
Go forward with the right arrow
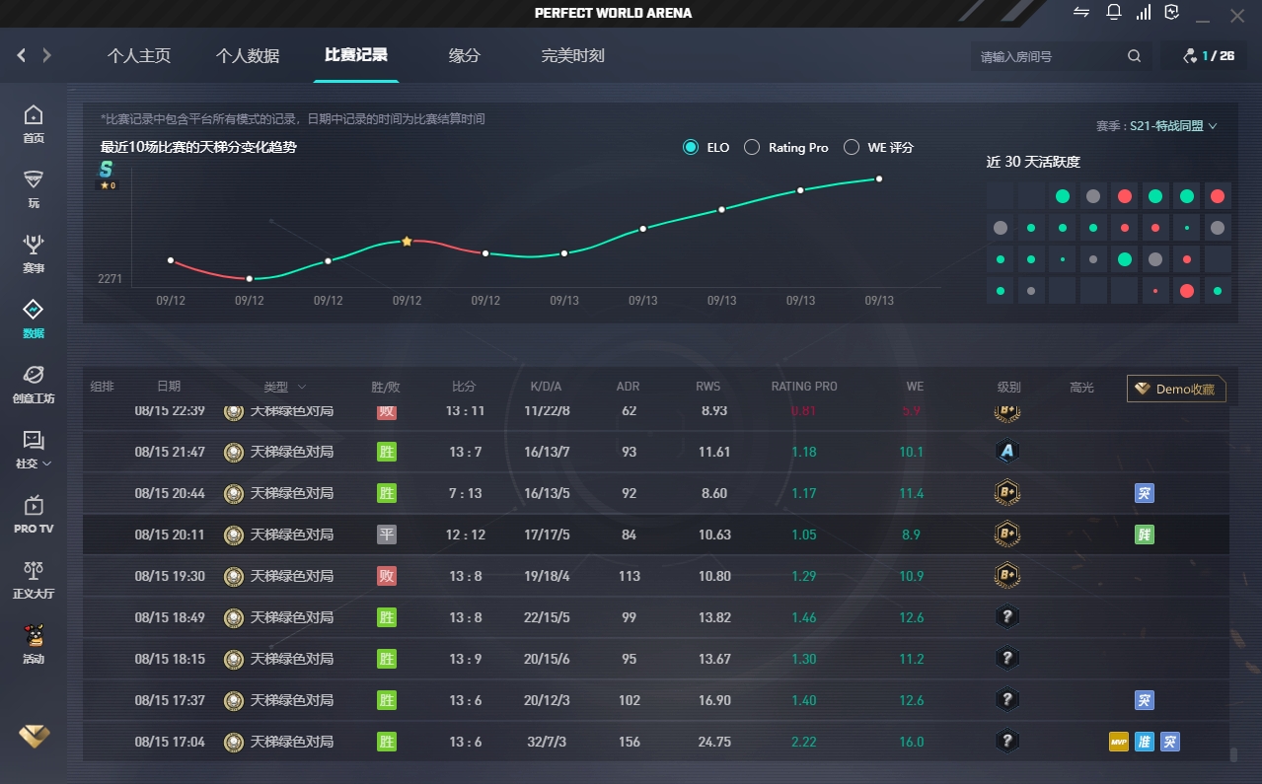(x=46, y=56)
